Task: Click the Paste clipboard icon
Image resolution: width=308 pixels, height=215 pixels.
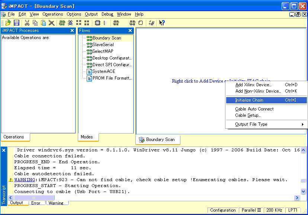Action: coord(43,23)
